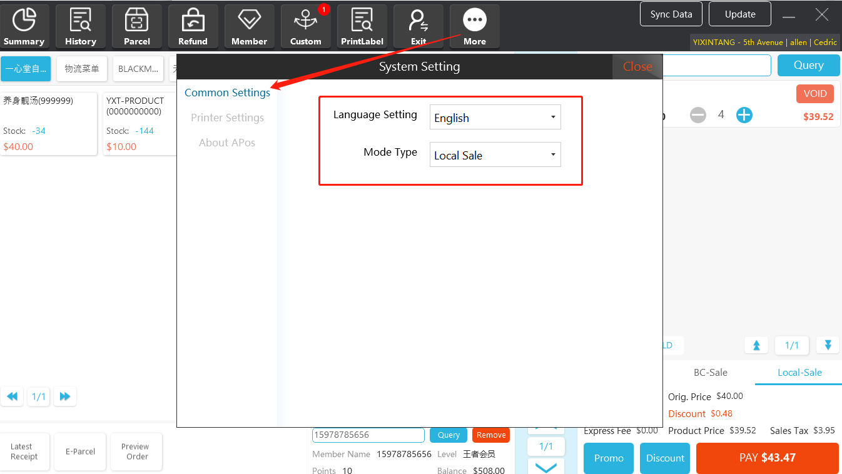
Task: Open About APos settings section
Action: 227,143
